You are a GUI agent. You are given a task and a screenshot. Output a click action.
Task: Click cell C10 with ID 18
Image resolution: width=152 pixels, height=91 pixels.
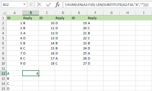tap(47, 63)
